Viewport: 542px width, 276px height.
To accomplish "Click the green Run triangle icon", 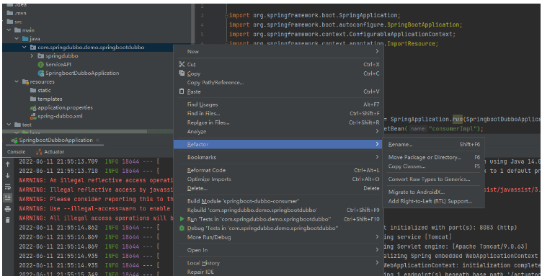I will (x=182, y=219).
